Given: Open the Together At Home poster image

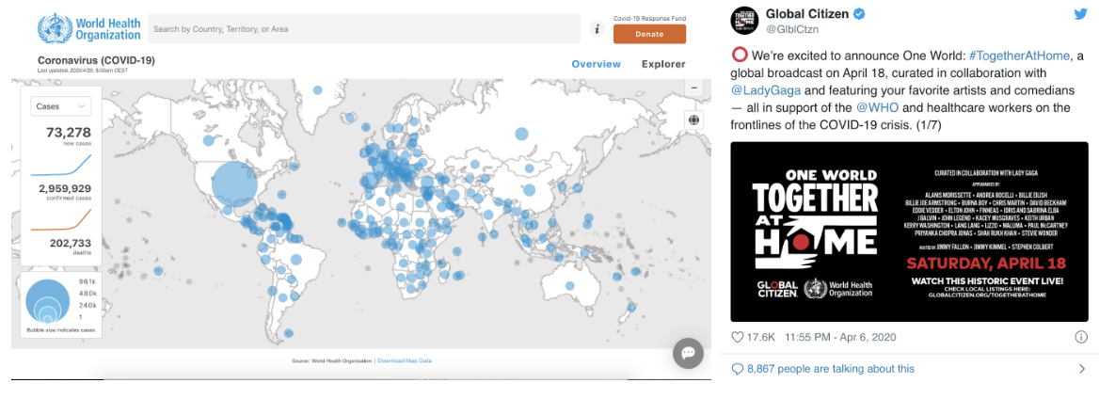Looking at the screenshot, I should (x=909, y=231).
